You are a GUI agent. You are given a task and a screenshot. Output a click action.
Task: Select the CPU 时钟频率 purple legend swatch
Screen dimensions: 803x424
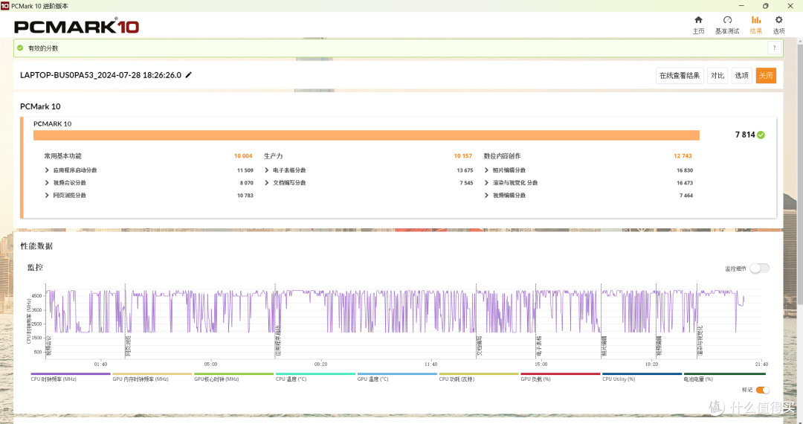71,374
